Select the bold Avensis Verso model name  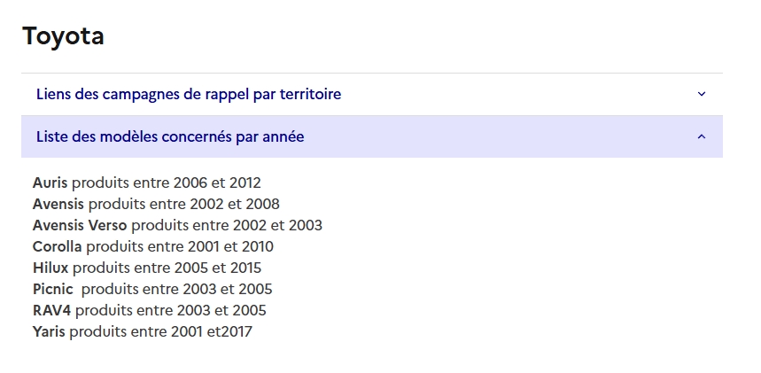(x=80, y=226)
